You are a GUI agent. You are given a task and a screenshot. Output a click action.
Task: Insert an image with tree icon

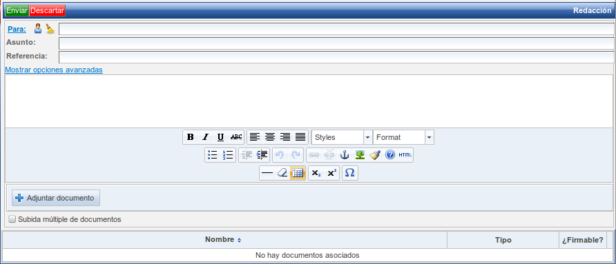click(x=360, y=155)
